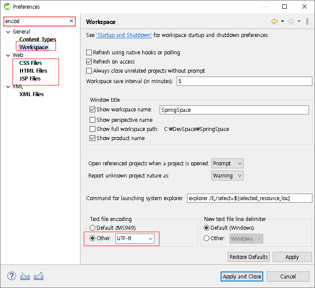
Task: Click the Import preferences icon
Action: pos(25,276)
